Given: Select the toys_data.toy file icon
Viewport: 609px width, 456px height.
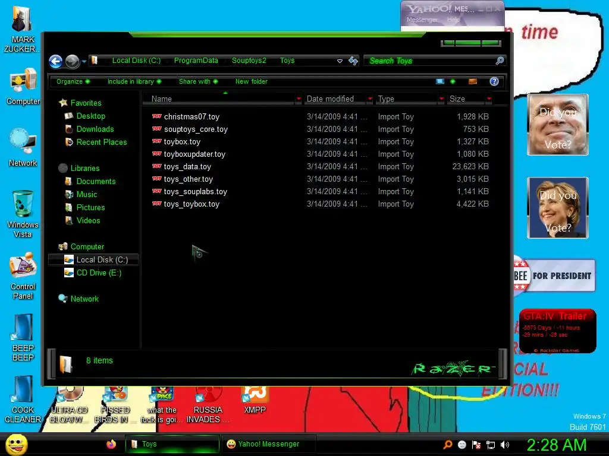Looking at the screenshot, I should coord(157,166).
